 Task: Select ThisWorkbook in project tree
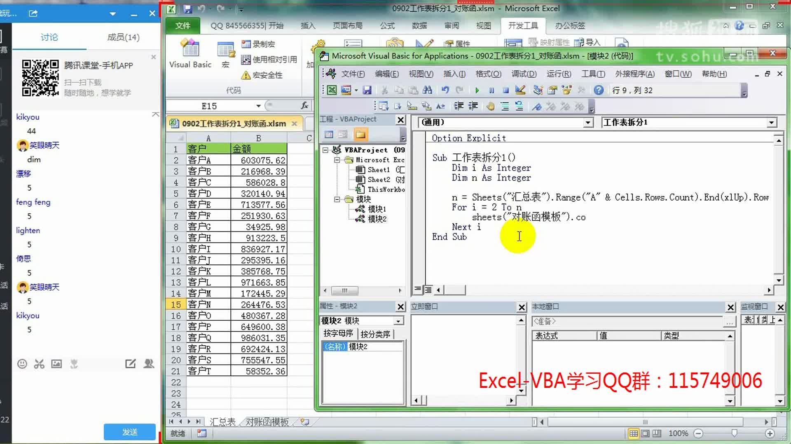[x=386, y=190]
